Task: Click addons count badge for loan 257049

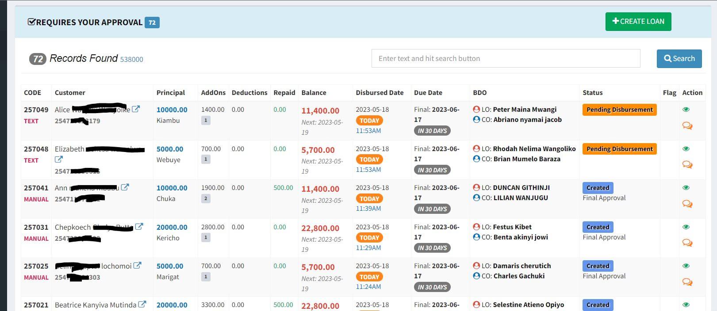Action: pos(206,120)
